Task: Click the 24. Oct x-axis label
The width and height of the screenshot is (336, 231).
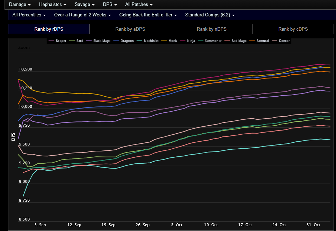Action: pos(279,225)
